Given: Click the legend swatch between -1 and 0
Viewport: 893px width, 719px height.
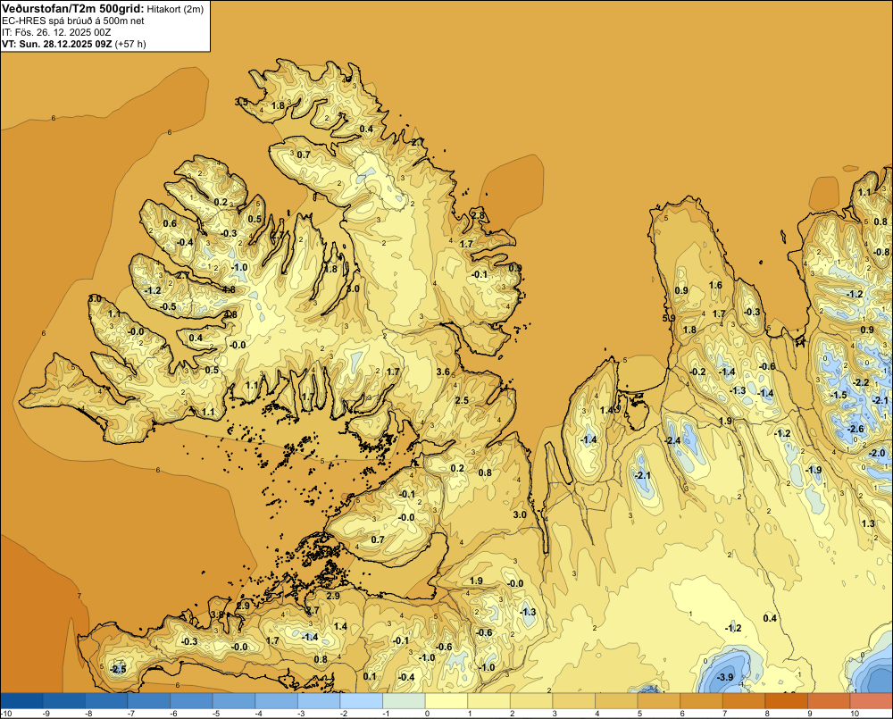Looking at the screenshot, I should 405,700.
